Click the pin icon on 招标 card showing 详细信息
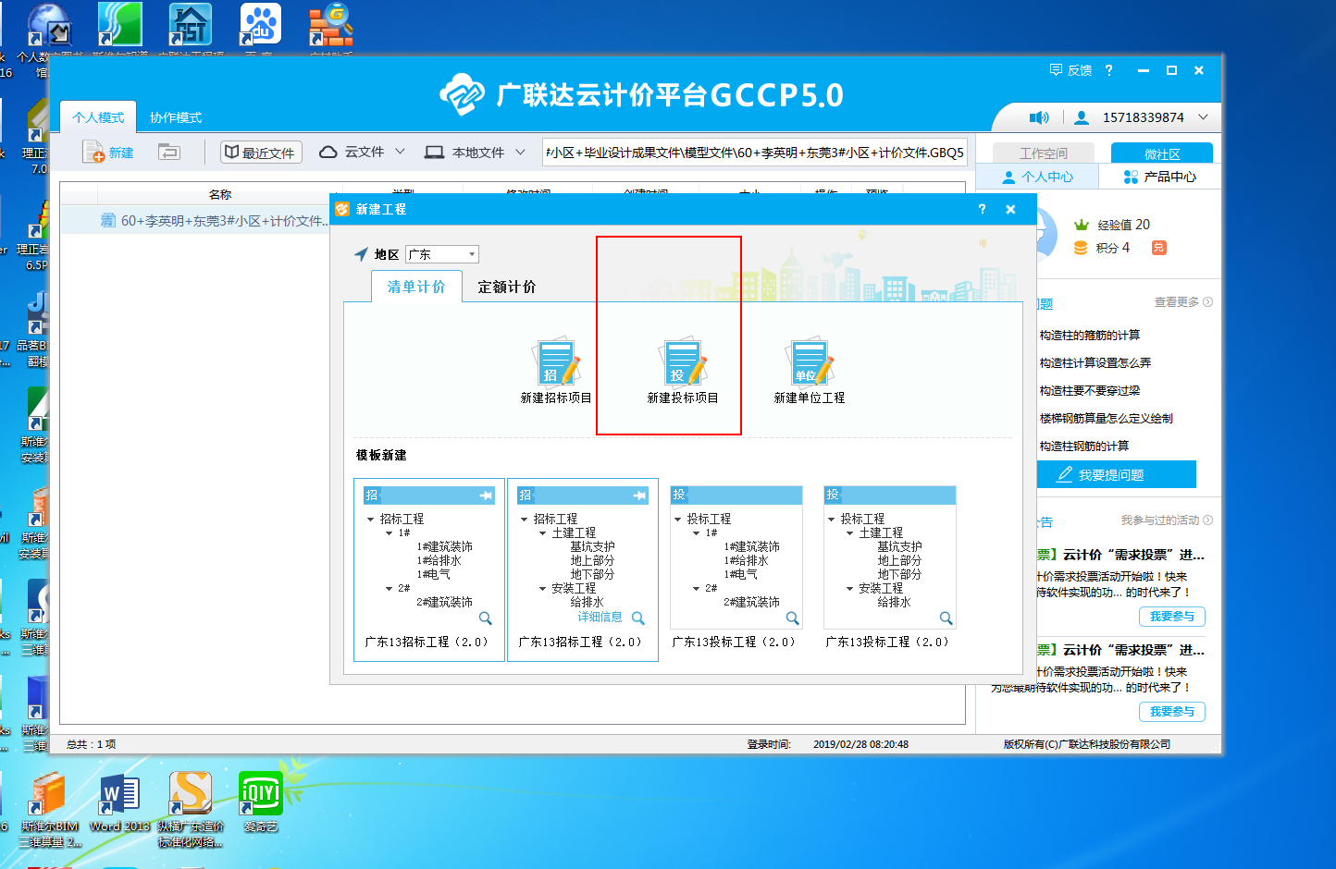This screenshot has width=1336, height=869. [x=639, y=496]
